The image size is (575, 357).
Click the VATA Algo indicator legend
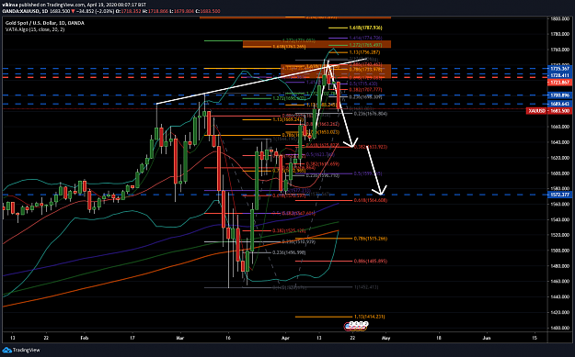pos(35,29)
